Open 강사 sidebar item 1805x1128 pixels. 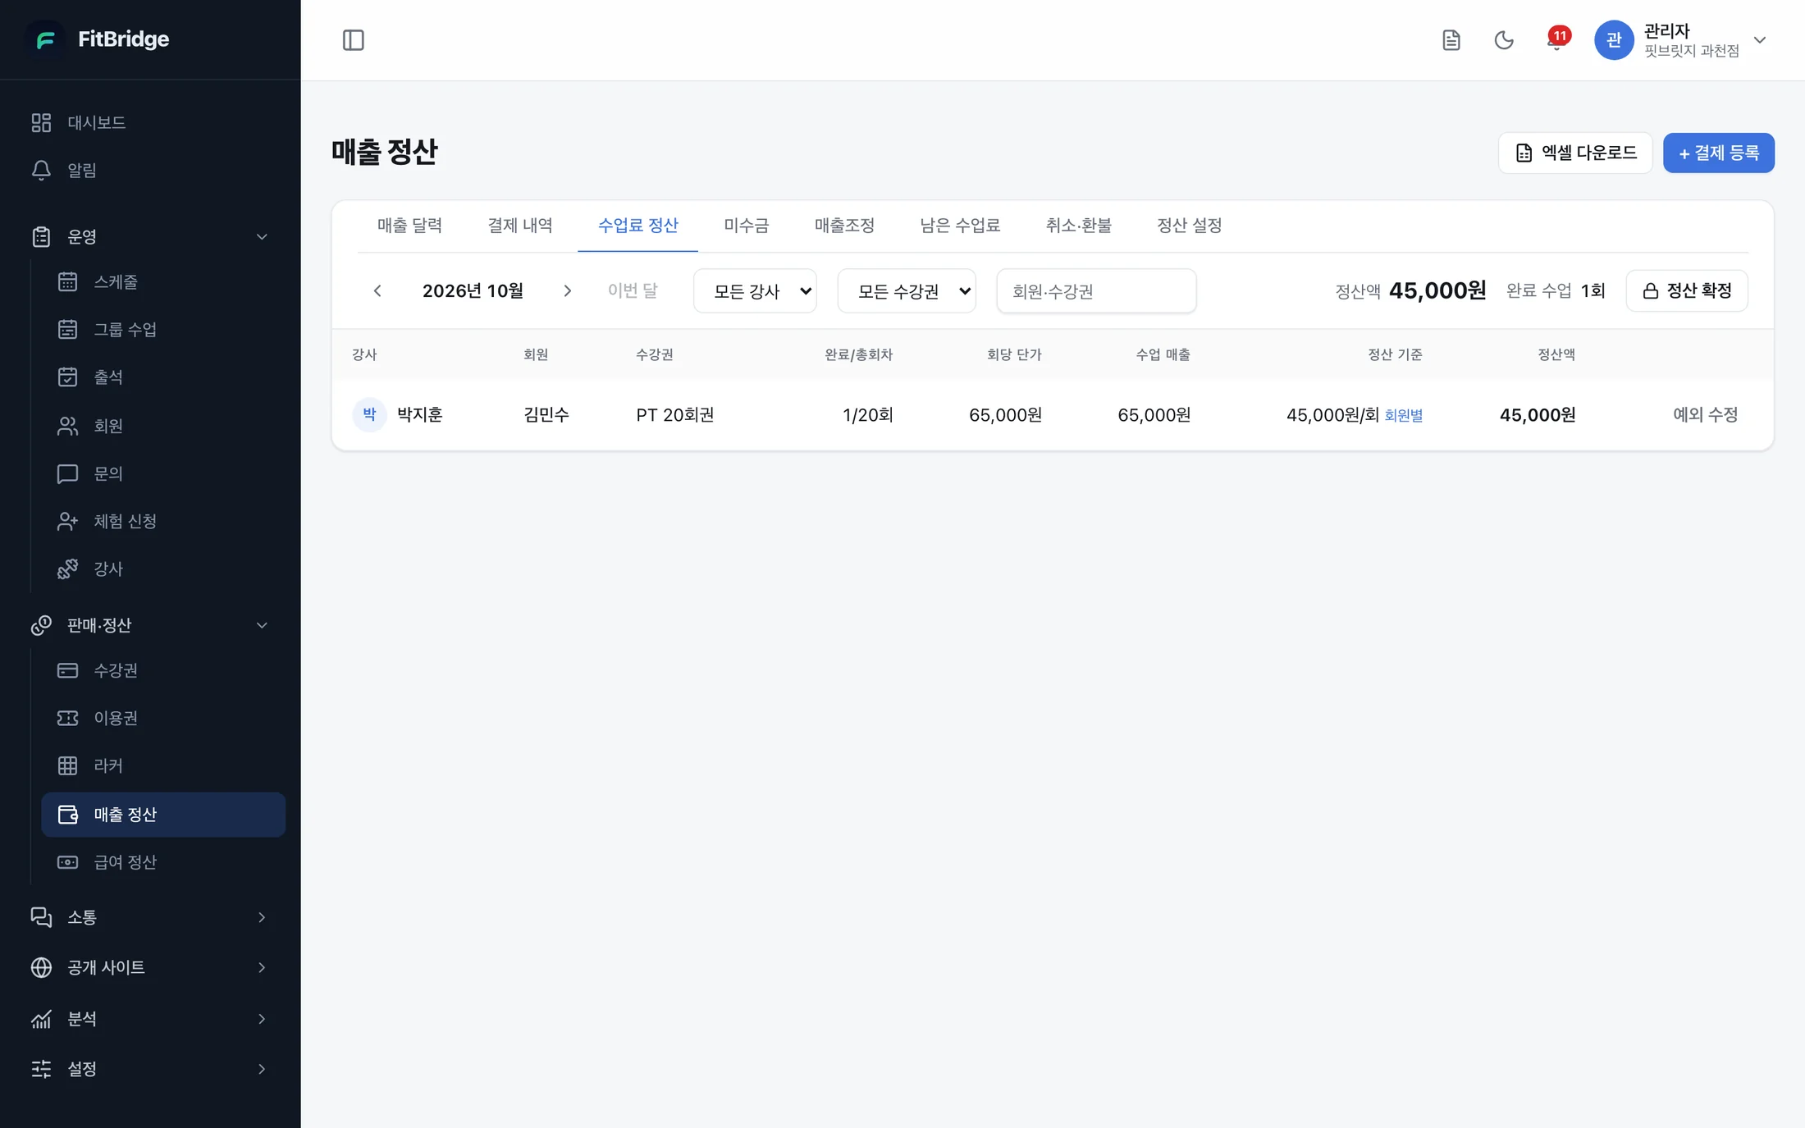pyautogui.click(x=163, y=569)
